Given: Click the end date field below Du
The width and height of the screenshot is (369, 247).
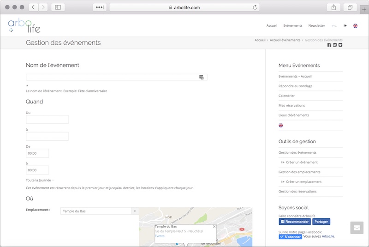Looking at the screenshot, I should [x=47, y=136].
